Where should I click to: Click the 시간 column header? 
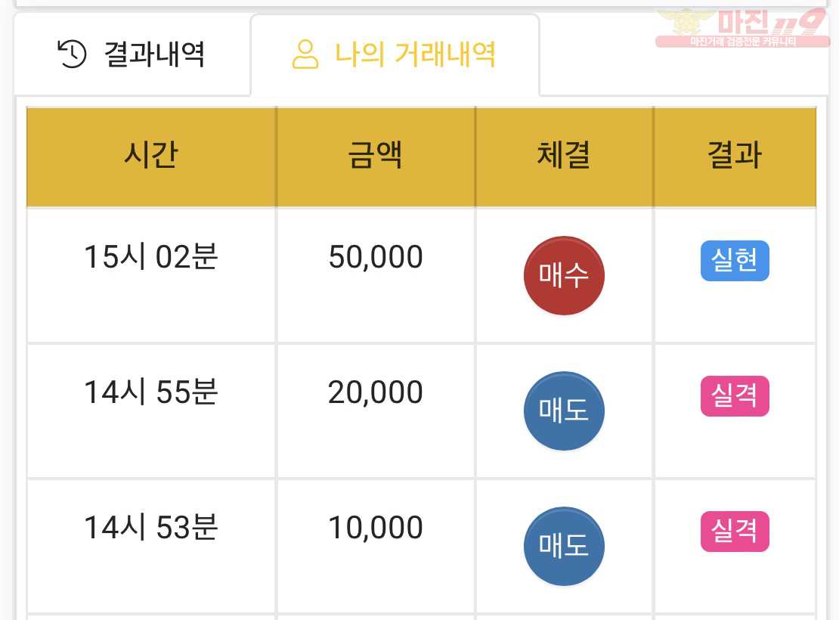tap(151, 157)
